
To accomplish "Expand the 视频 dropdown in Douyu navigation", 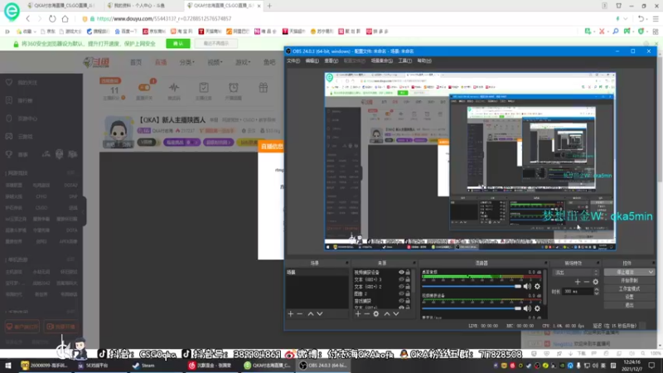I will coord(215,62).
